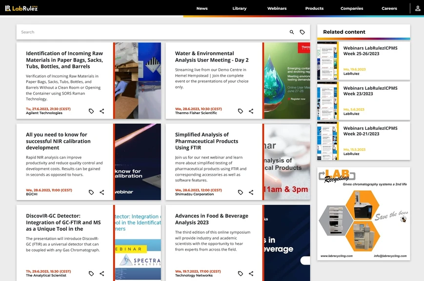Click Technology Networks organizer name
424x281 pixels.
coord(194,276)
